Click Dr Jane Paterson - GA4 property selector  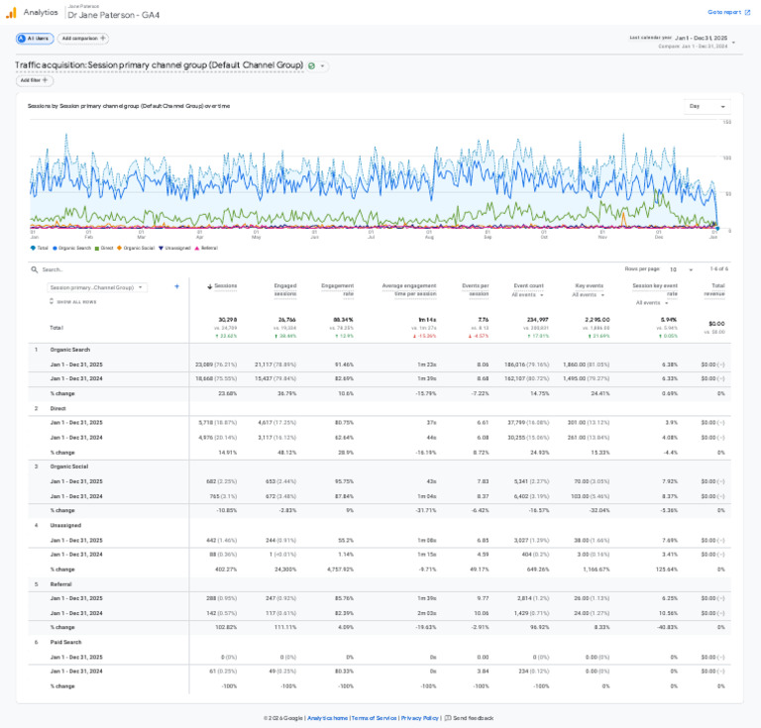coord(114,15)
